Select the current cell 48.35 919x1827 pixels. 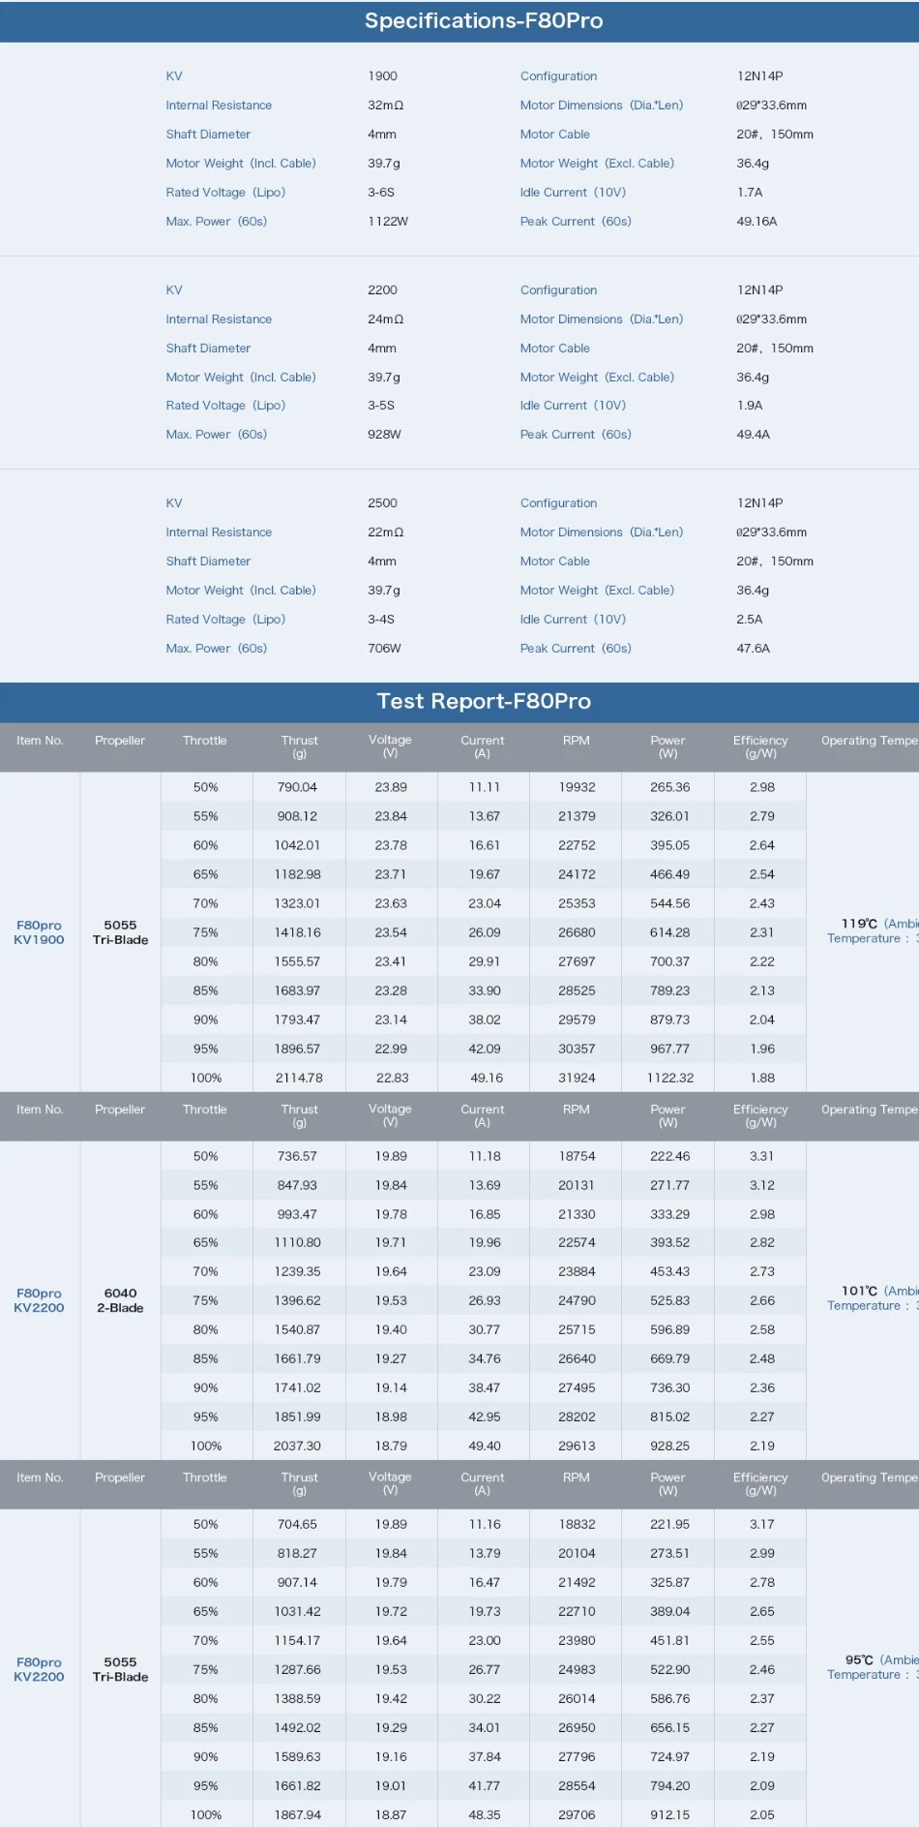[x=485, y=1814]
